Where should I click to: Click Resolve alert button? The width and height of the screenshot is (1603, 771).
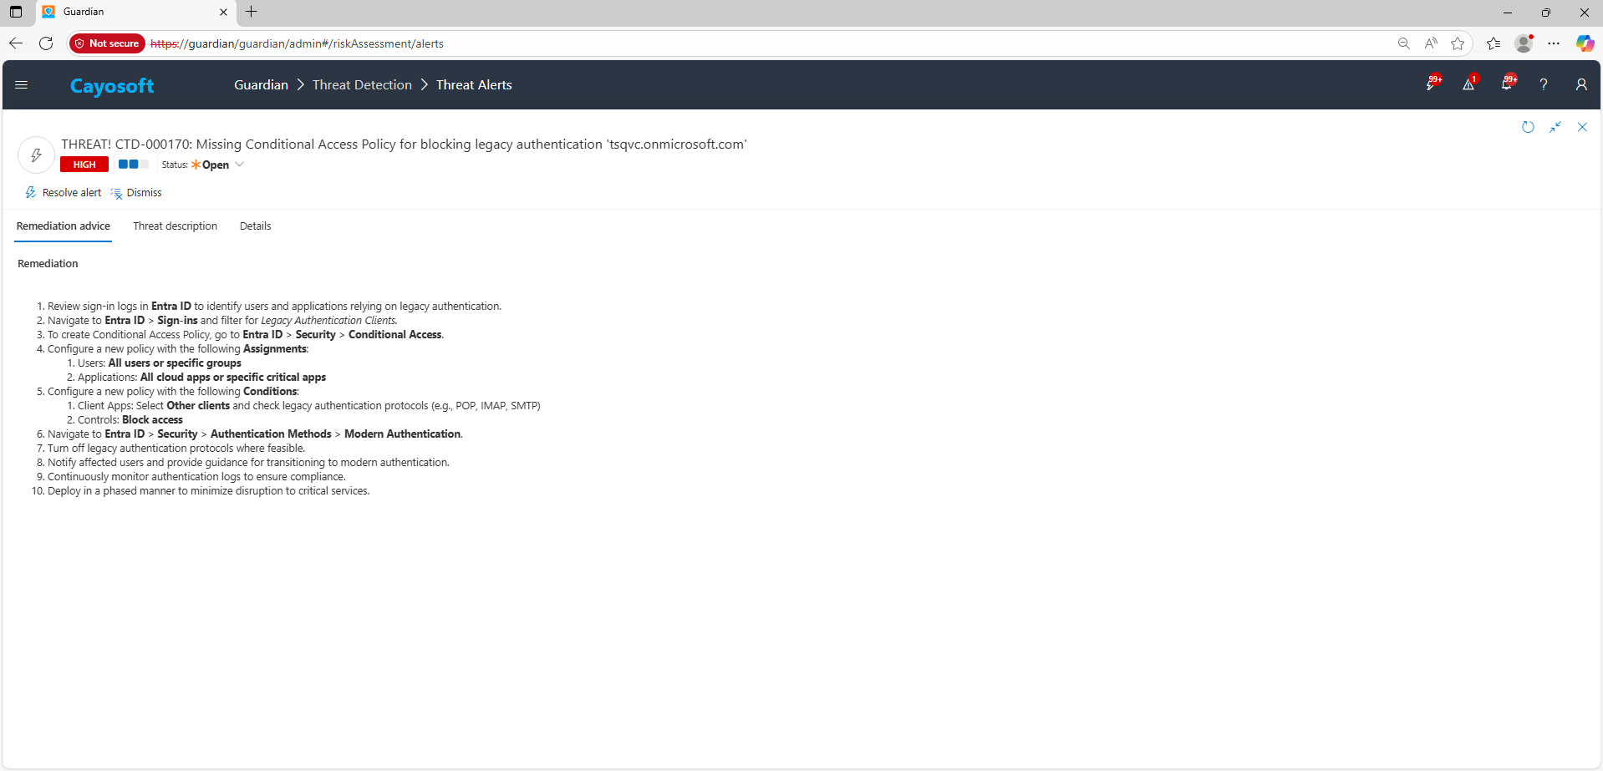[x=64, y=193]
